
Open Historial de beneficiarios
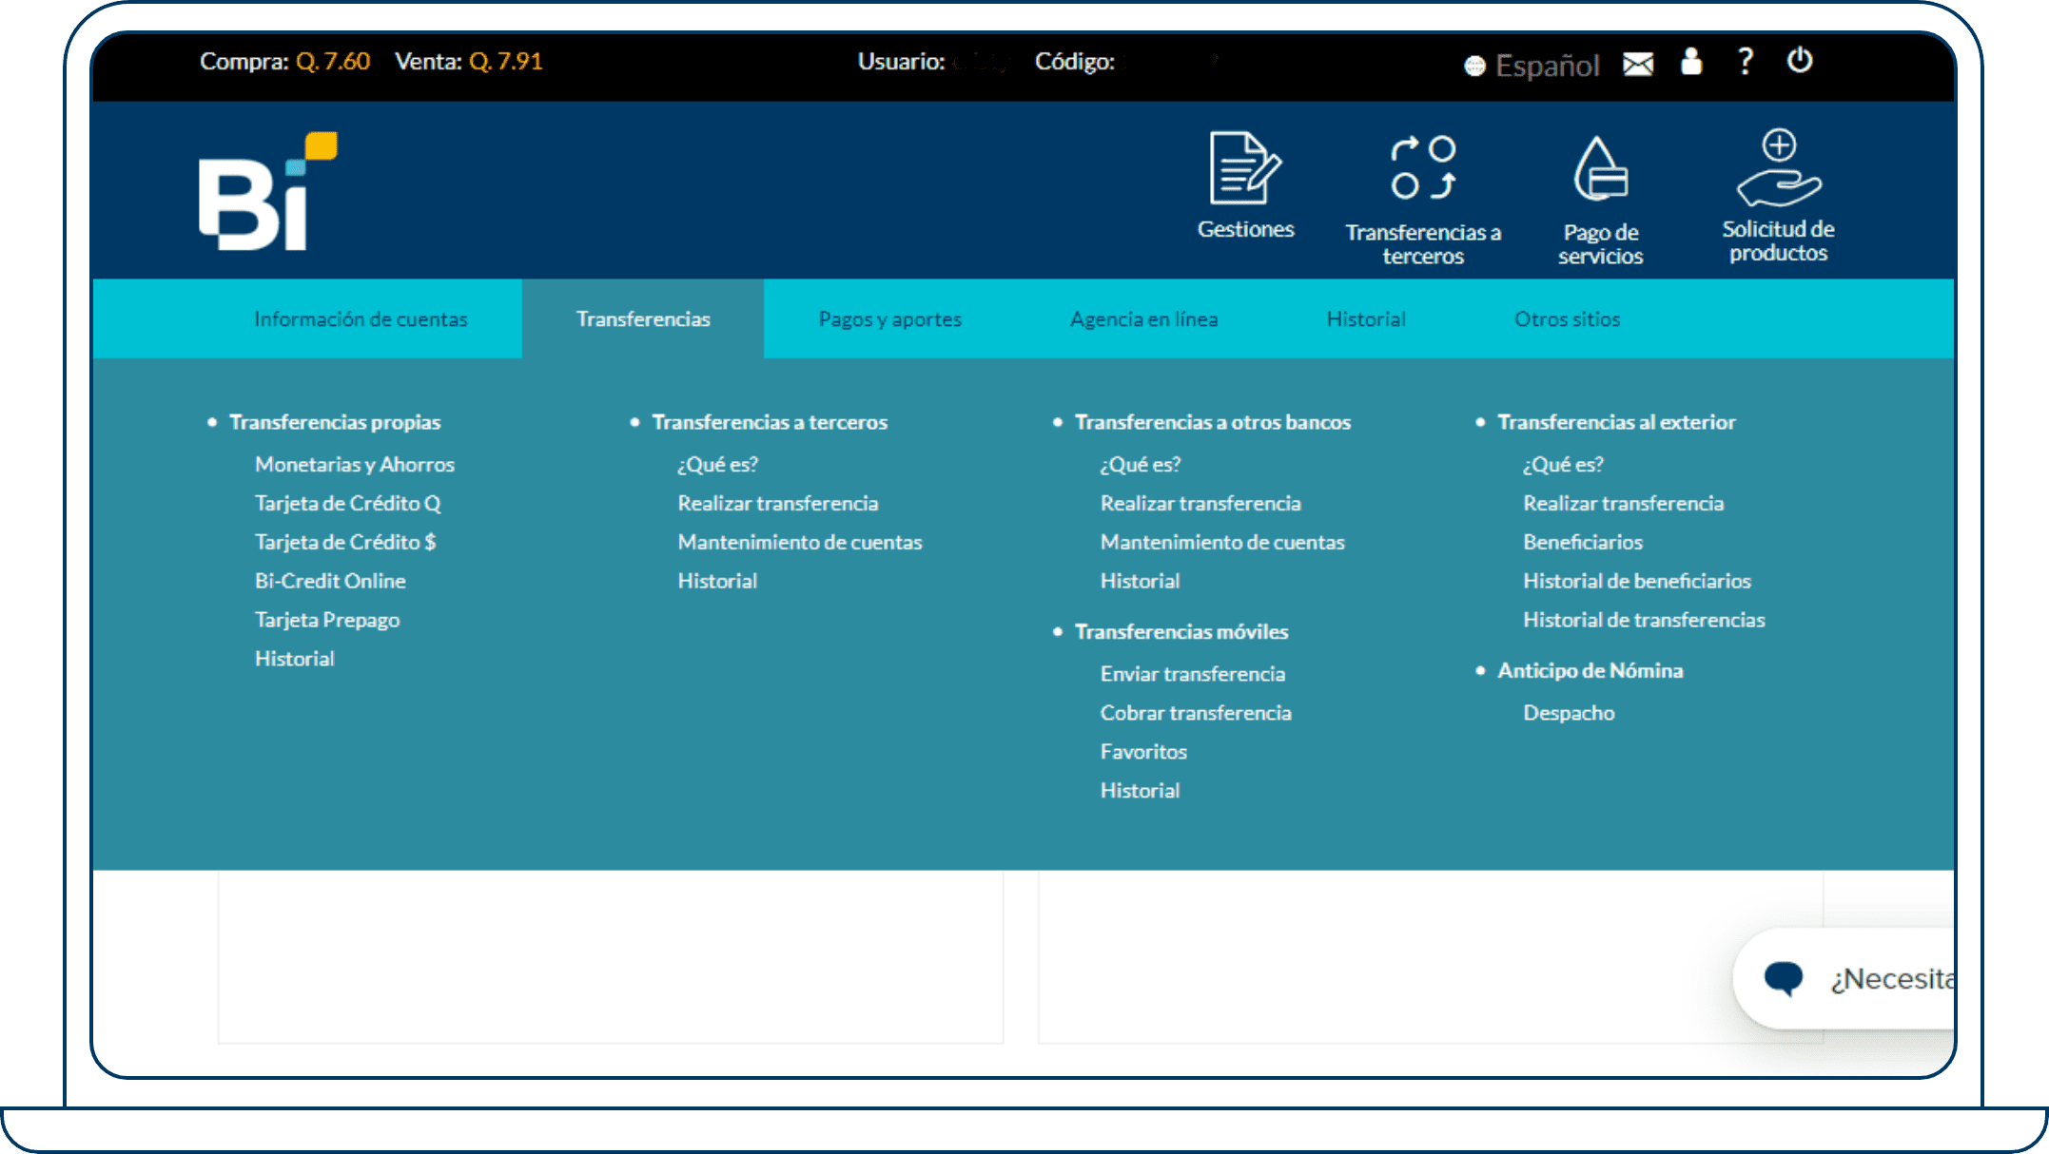pos(1637,582)
